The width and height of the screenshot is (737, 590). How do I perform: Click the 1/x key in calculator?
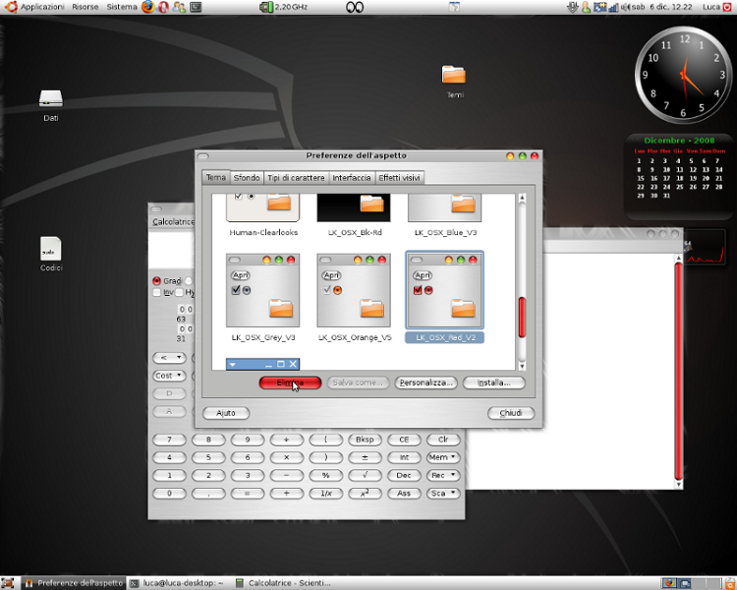click(x=325, y=493)
